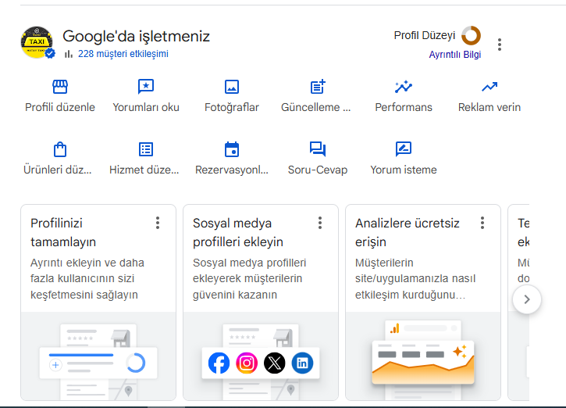Open 228 müşteri etkileşimi link
This screenshot has height=408, width=566.
pyautogui.click(x=123, y=54)
